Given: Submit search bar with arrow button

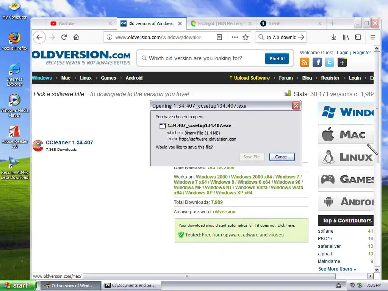Looking at the screenshot, I should coord(301,37).
